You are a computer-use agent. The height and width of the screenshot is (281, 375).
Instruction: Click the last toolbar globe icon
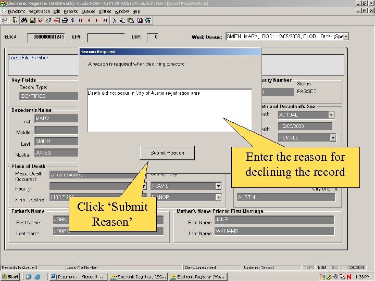[148, 20]
